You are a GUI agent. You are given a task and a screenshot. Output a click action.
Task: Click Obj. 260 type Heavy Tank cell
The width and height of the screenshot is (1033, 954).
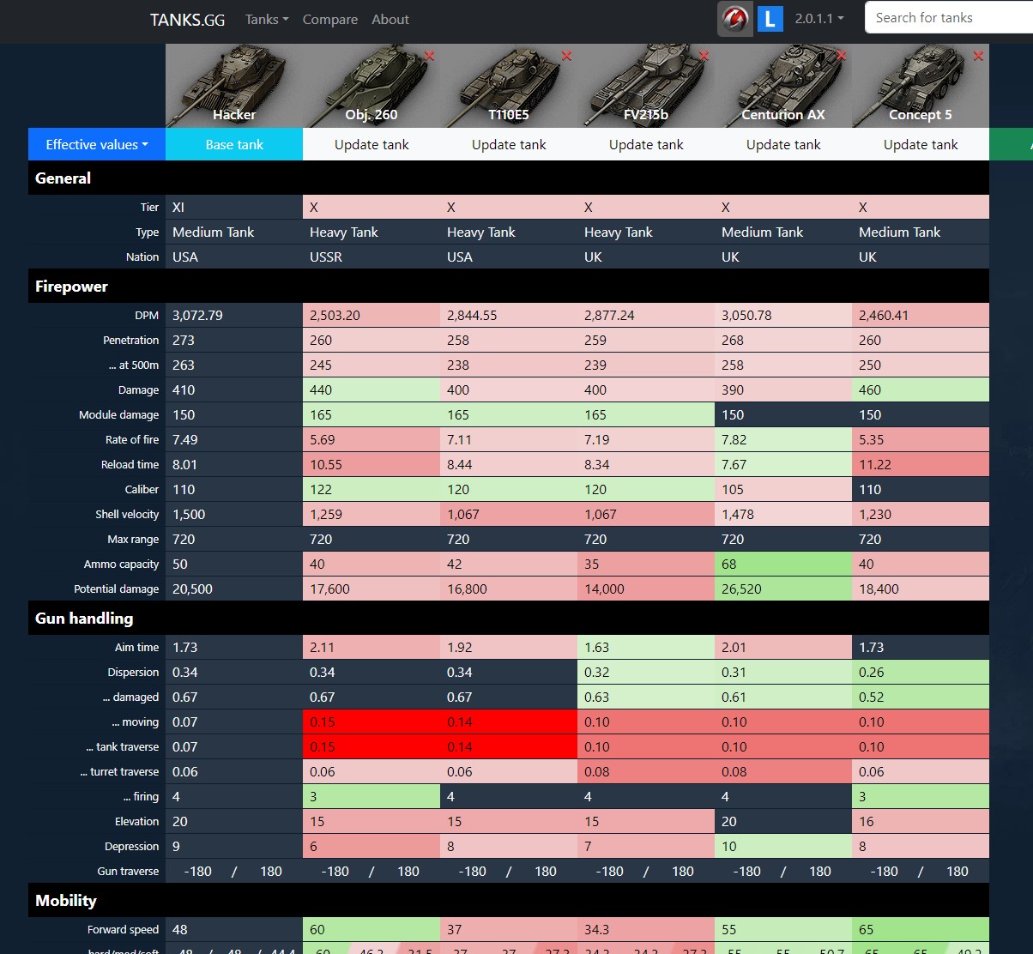pos(372,232)
